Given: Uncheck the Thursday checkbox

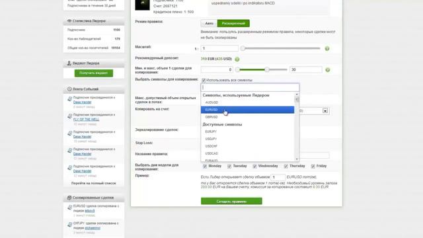Looking at the screenshot, I should pyautogui.click(x=286, y=166).
